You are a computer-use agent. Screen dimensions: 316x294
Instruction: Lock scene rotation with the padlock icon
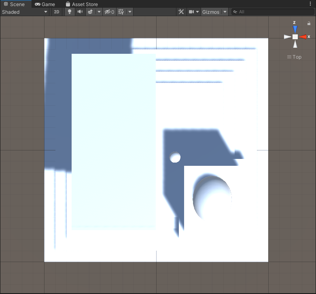tap(309, 23)
